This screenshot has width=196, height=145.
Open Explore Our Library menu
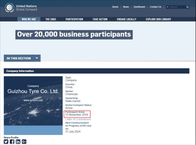click(x=158, y=19)
